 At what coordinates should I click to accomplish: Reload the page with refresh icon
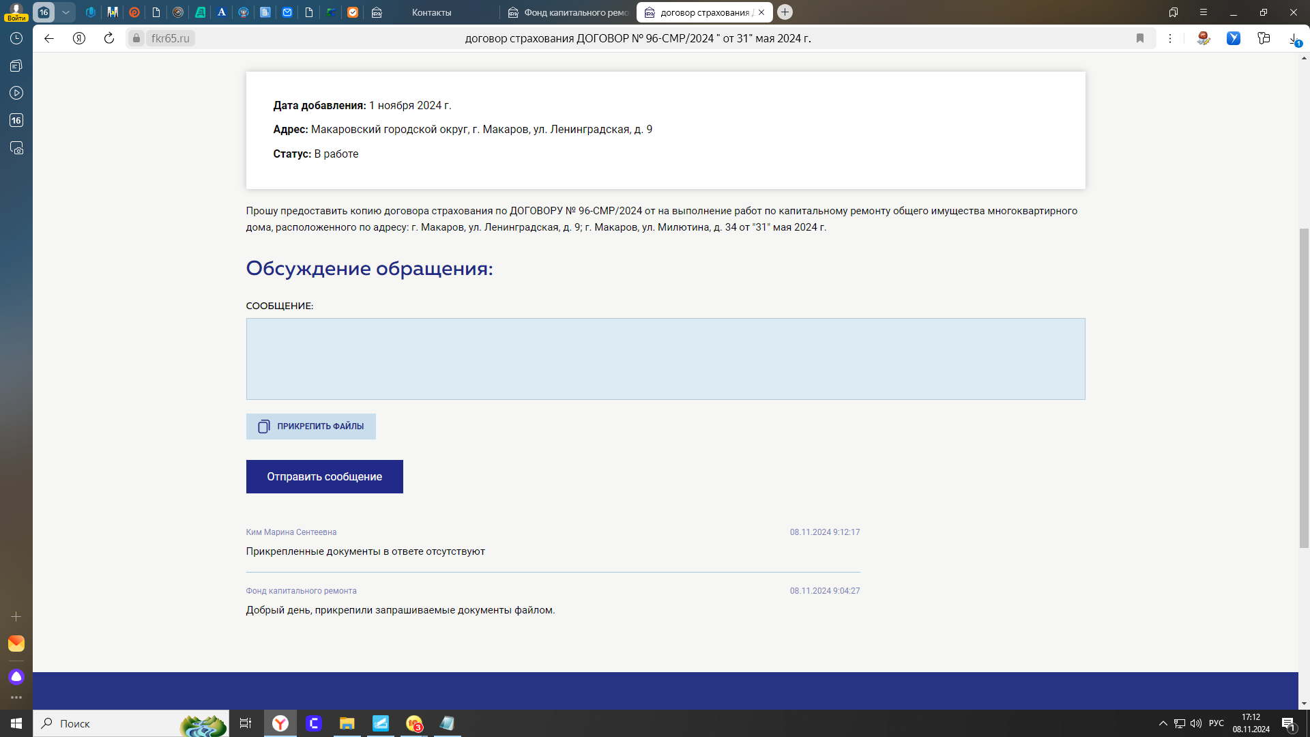click(109, 38)
